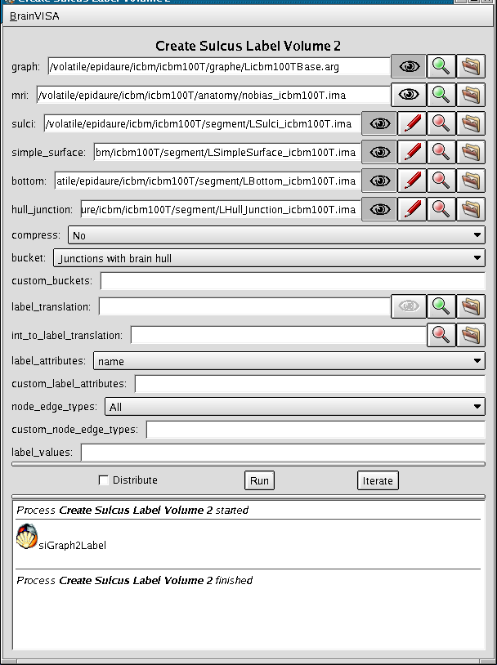Screen dimensions: 497x665
Task: Click the custom_buckets text field
Action: [x=292, y=281]
